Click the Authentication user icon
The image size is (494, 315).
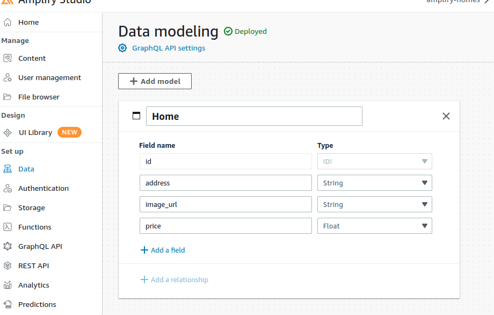click(8, 188)
